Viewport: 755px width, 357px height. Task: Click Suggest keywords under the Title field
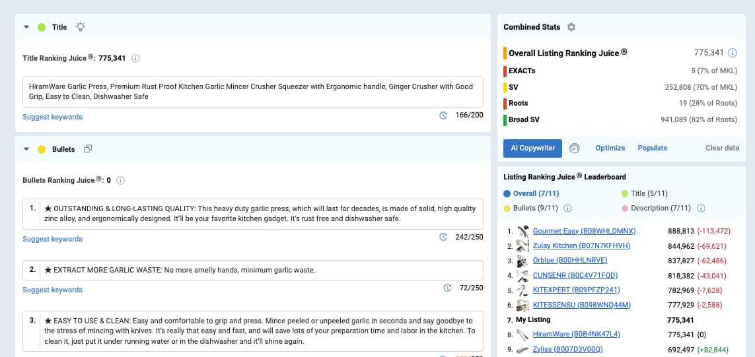pyautogui.click(x=52, y=117)
